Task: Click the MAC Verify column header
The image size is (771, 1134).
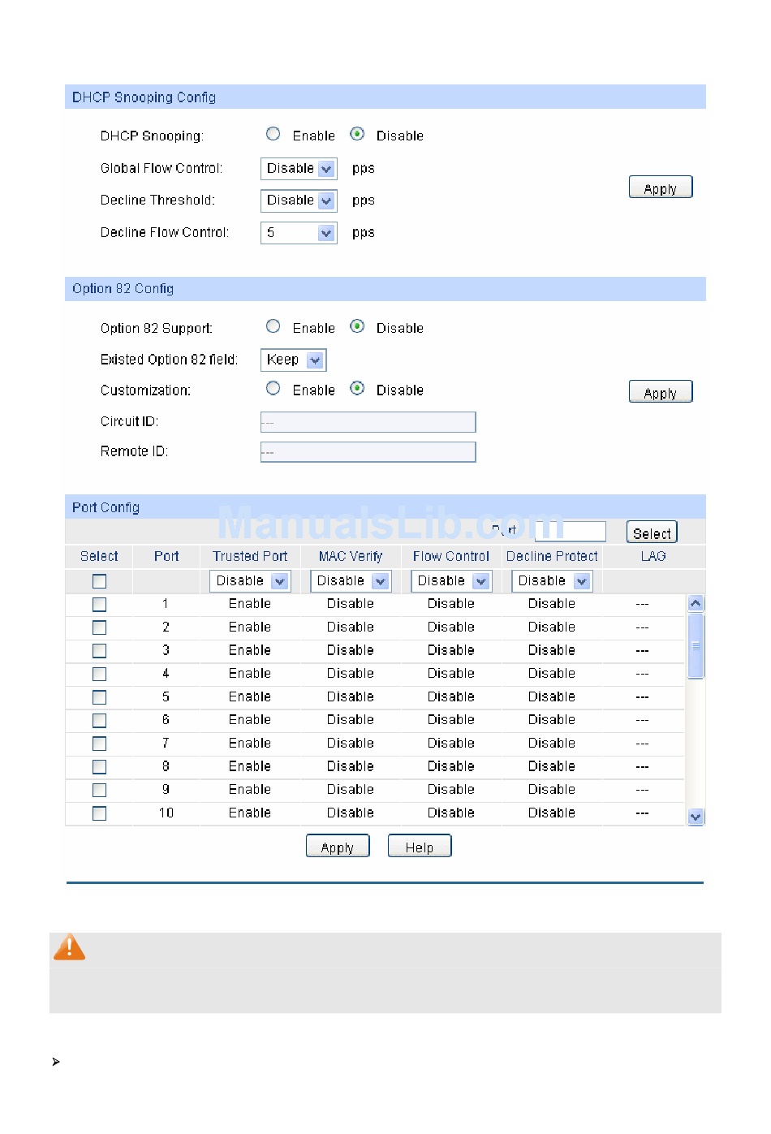Action: 351,556
